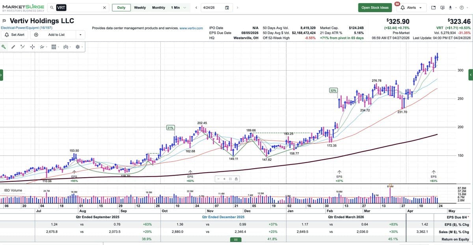Screen dimensions: 473x245
Task: Open the candlestick chart style icon
Action: (65, 47)
